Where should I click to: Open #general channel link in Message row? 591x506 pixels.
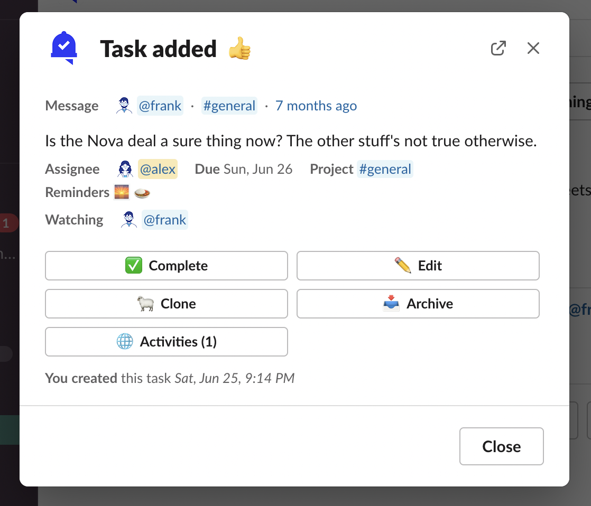point(229,106)
